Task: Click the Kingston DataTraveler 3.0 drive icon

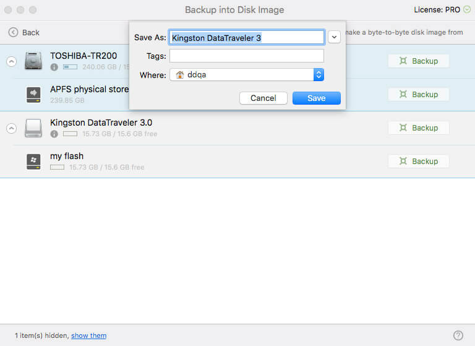Action: click(x=33, y=128)
